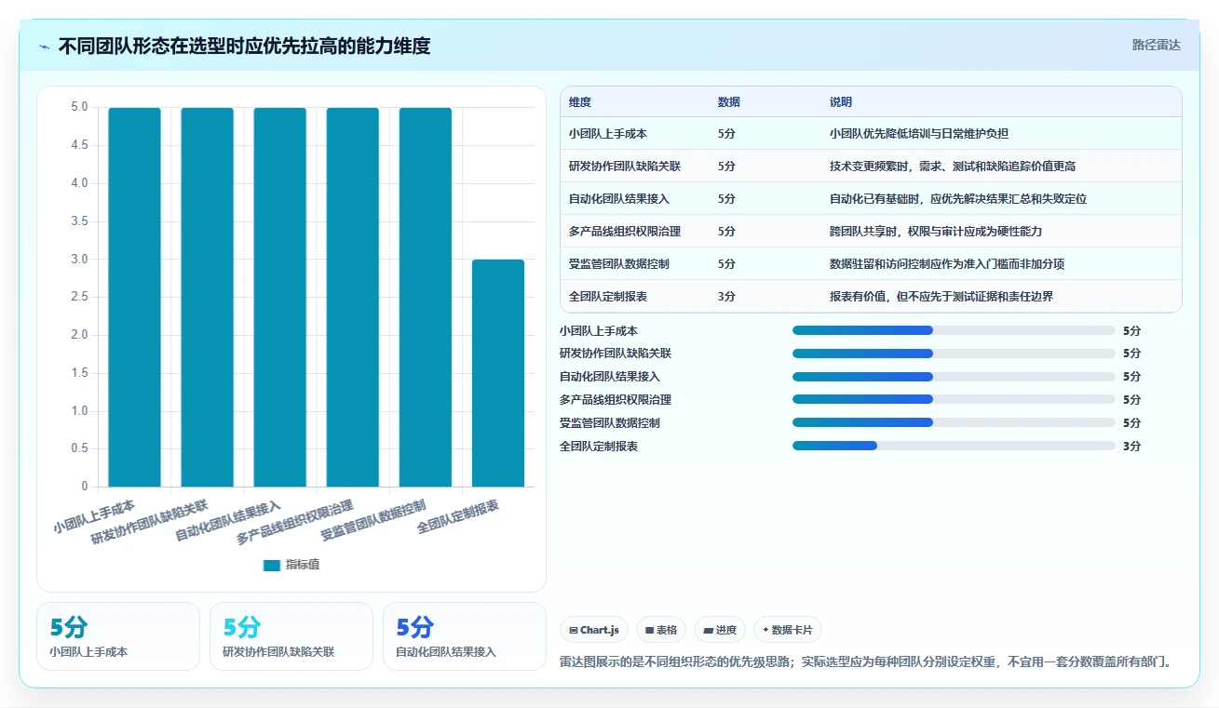Click the 多产品线组织权限治理 bar in the chart
This screenshot has width=1219, height=708.
pos(353,297)
